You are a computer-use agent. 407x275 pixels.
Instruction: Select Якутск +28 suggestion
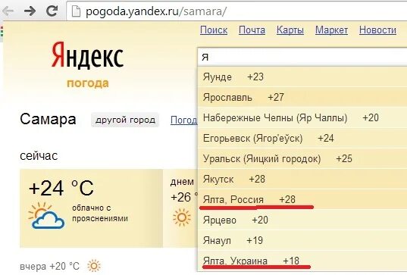click(302, 179)
